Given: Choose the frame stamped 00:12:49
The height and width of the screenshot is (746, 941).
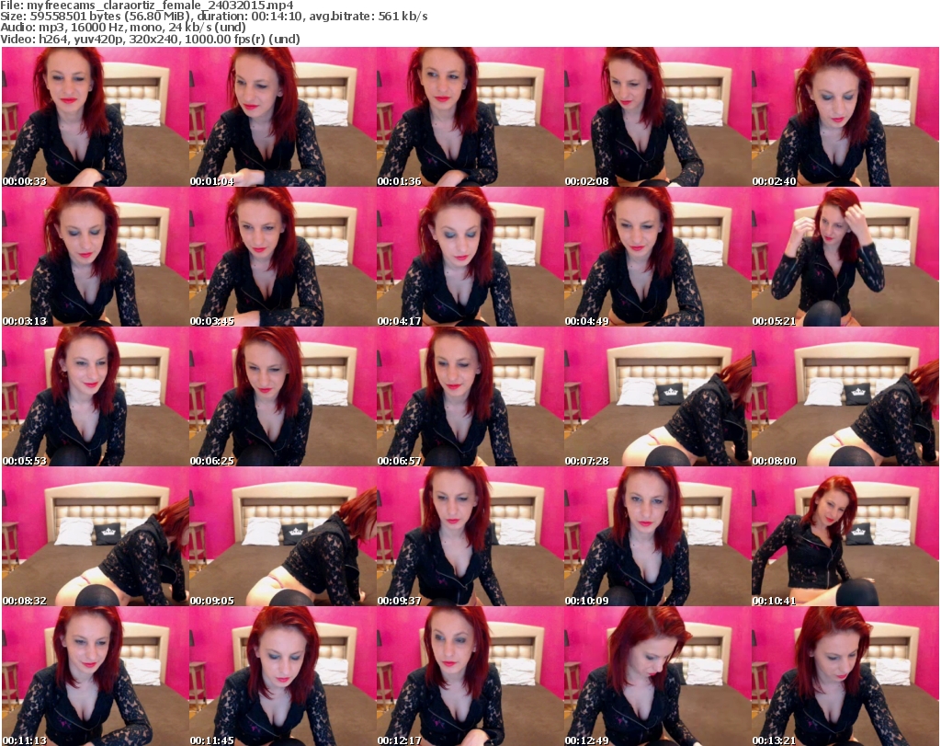Looking at the screenshot, I should pyautogui.click(x=657, y=676).
